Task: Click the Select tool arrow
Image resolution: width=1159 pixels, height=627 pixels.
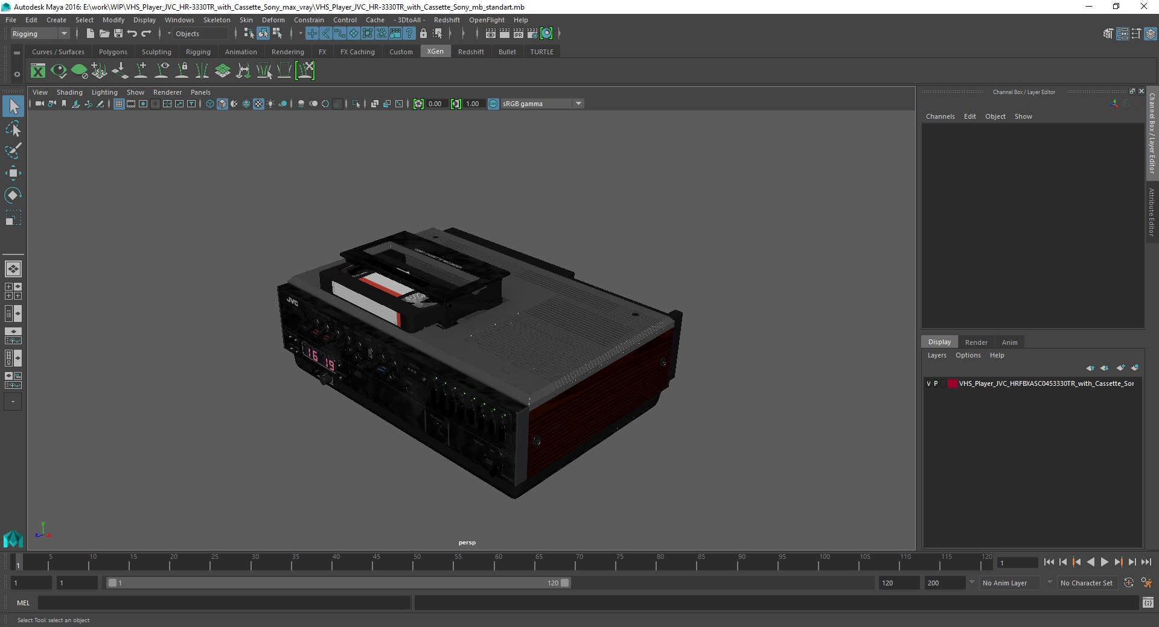Action: (13, 107)
